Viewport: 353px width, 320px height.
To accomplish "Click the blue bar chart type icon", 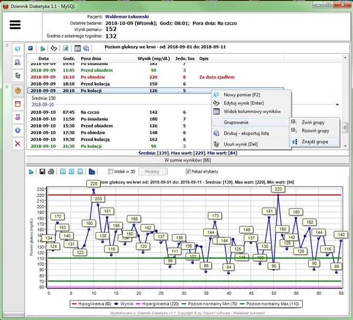I will [x=92, y=172].
